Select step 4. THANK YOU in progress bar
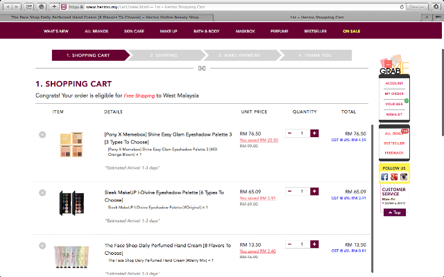Viewport: 444px width, 277px height. point(315,55)
